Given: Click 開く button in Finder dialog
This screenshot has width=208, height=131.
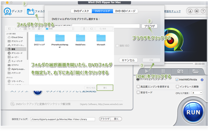Looking at the screenshot, I should (x=105, y=88).
